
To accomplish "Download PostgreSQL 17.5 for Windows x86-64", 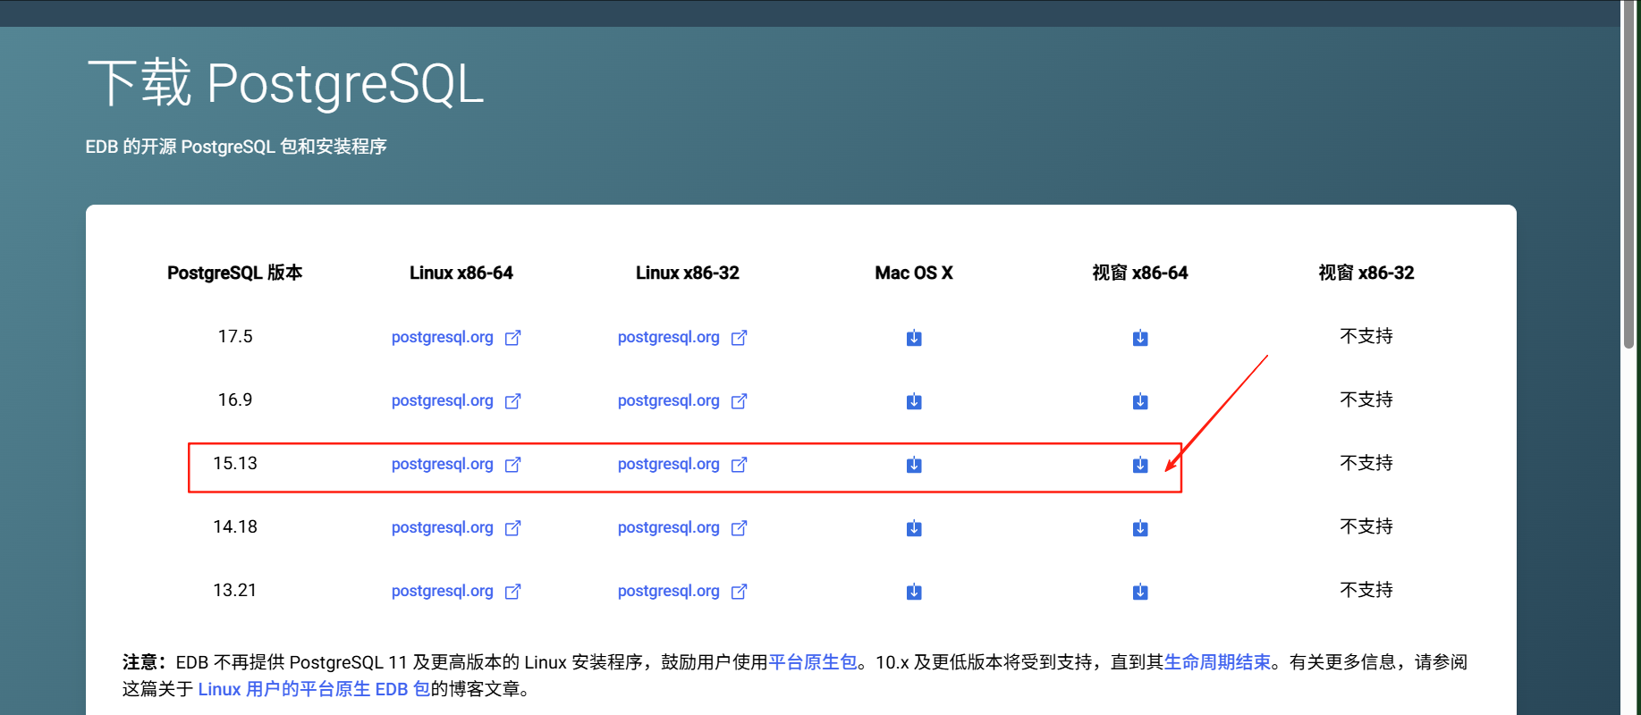I will (1140, 338).
